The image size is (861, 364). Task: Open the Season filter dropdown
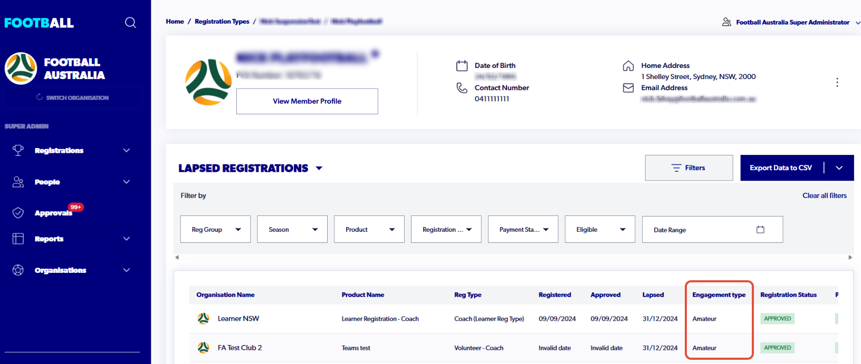click(292, 229)
